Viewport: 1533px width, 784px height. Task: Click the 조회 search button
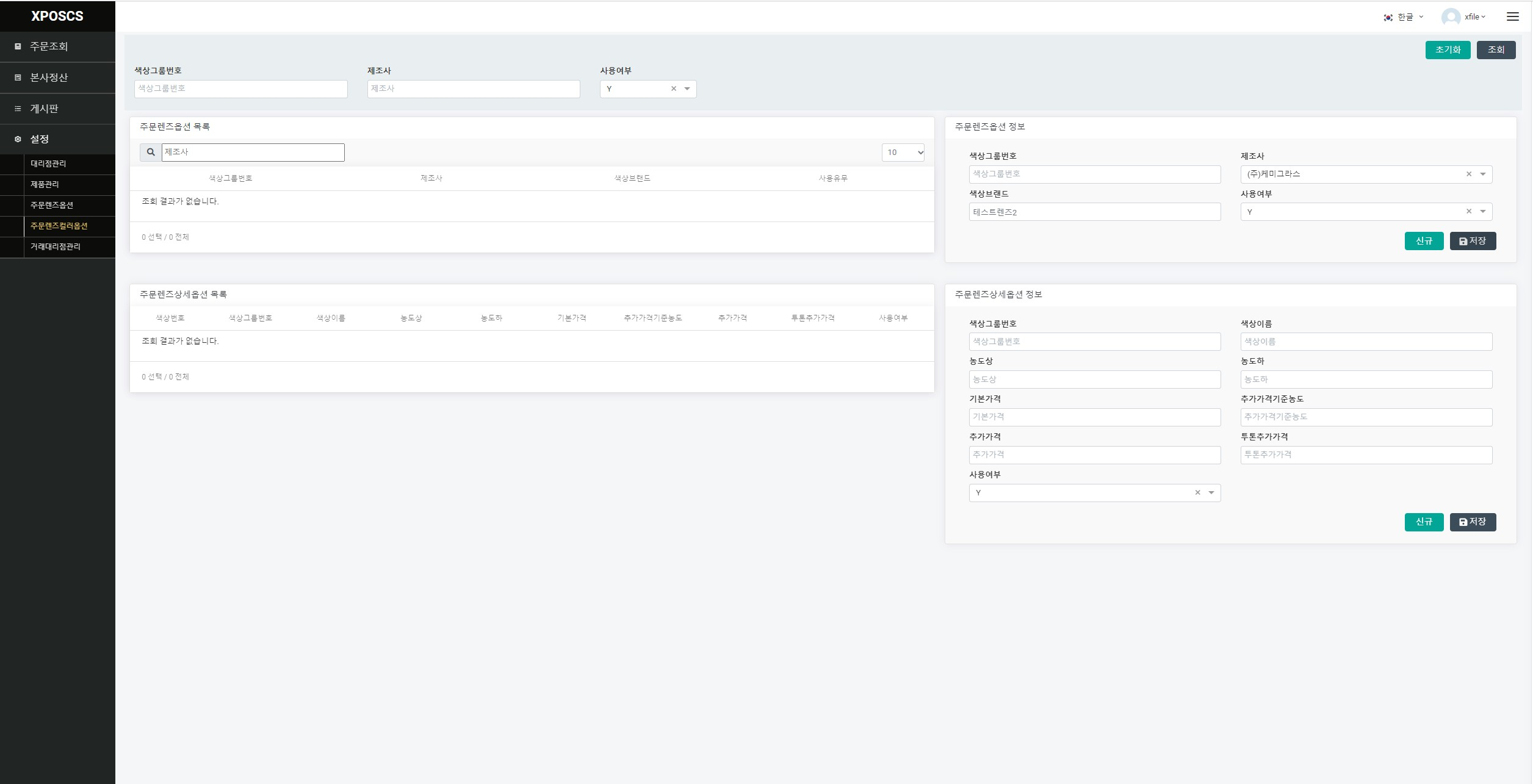tap(1496, 50)
